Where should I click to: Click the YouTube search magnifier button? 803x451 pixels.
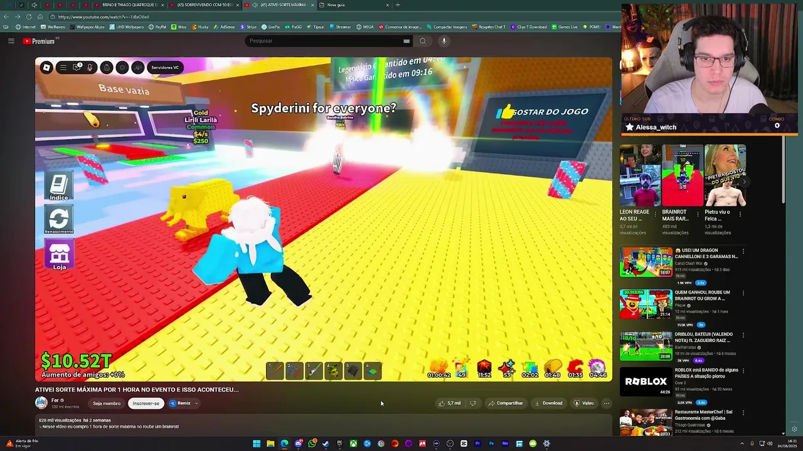(x=423, y=41)
